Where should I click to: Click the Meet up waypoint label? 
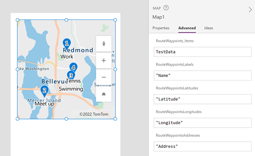[x=45, y=104]
